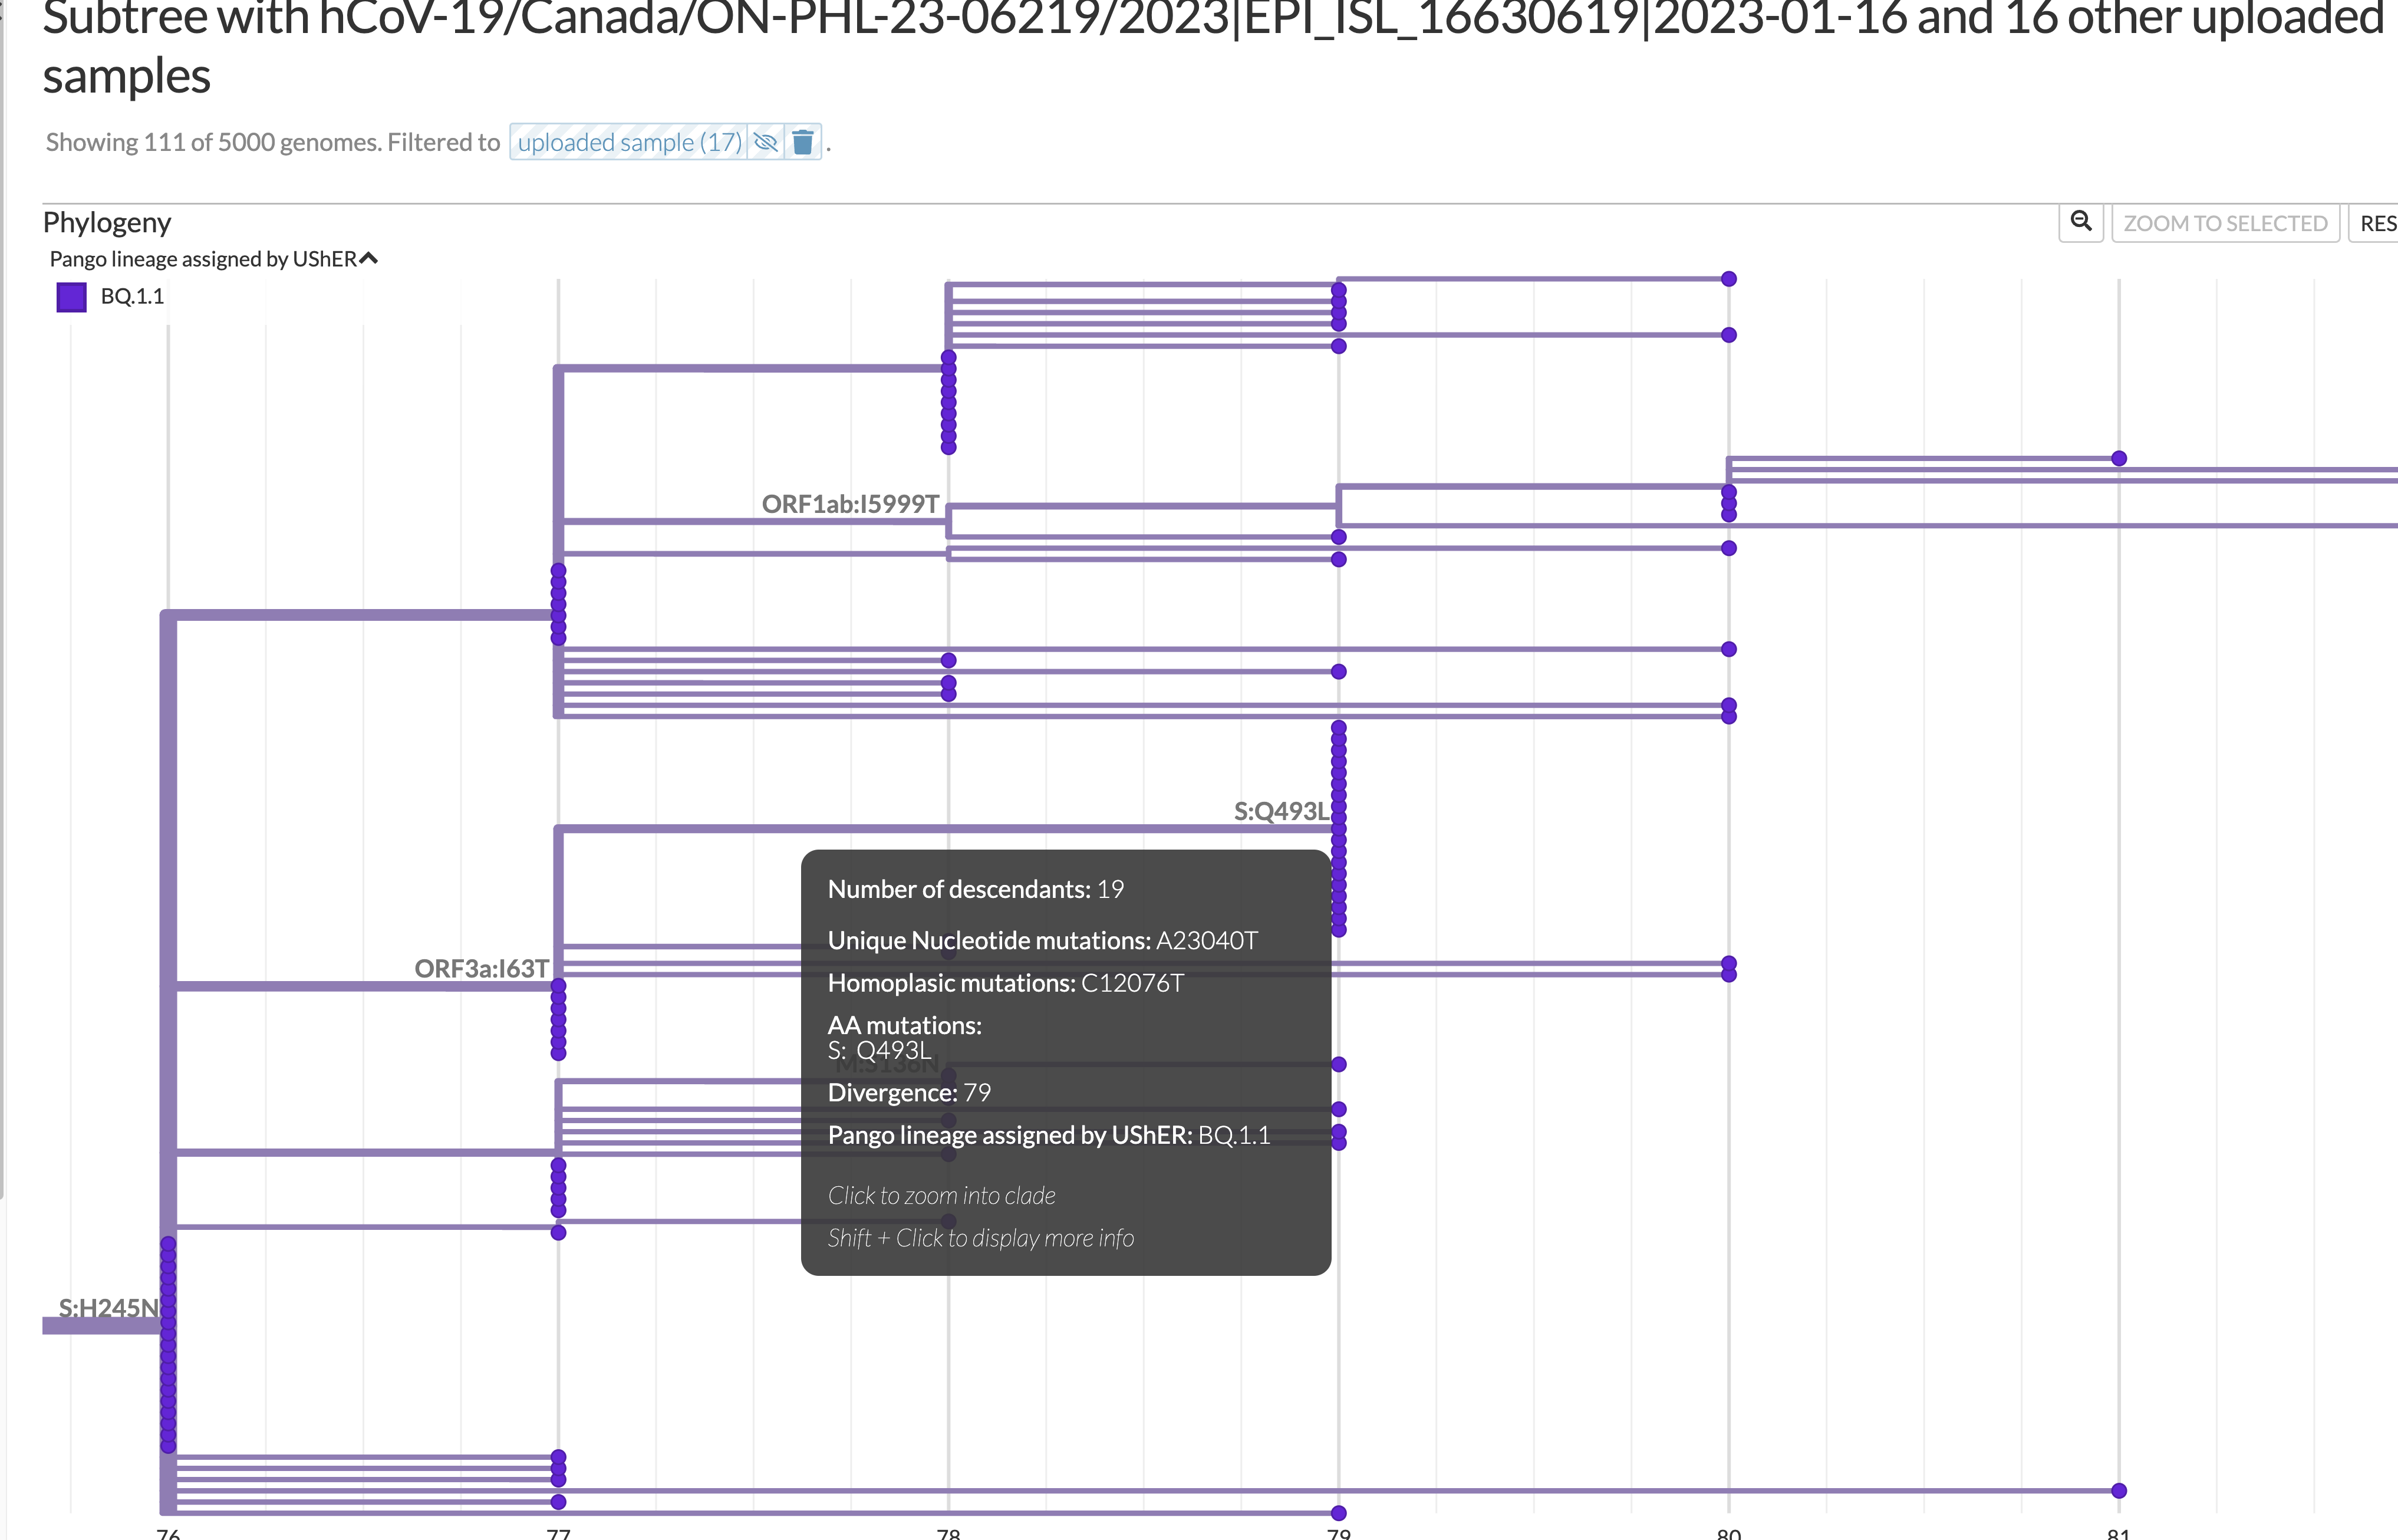The height and width of the screenshot is (1540, 2398).
Task: Select the topmost tip node at divergence 80
Action: click(1728, 279)
